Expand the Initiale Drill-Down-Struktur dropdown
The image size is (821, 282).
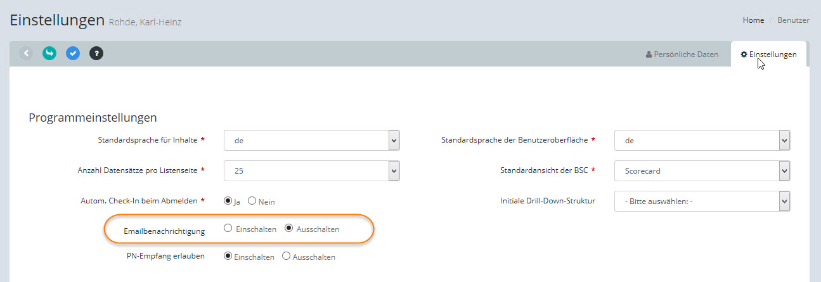pyautogui.click(x=702, y=202)
